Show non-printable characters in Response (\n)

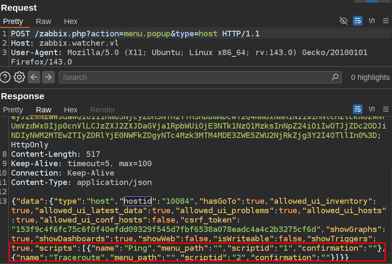pos(372,109)
